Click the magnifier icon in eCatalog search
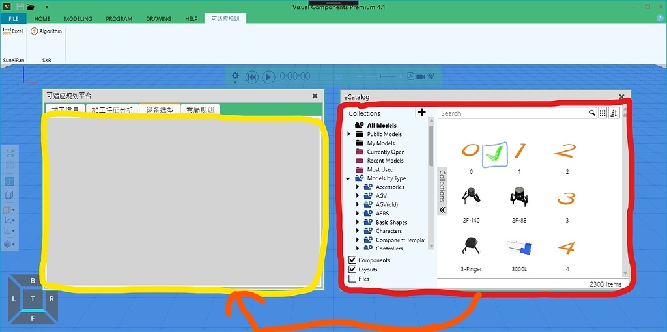 (x=592, y=113)
